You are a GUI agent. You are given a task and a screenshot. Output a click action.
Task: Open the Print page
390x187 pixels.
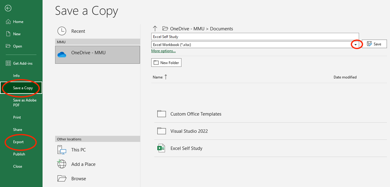(x=17, y=117)
